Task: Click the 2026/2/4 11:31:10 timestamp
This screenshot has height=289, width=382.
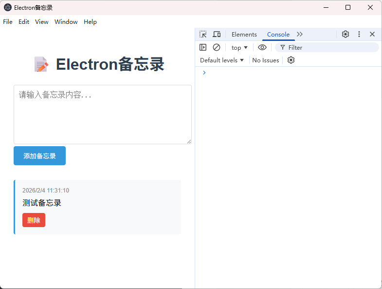Action: click(x=46, y=191)
